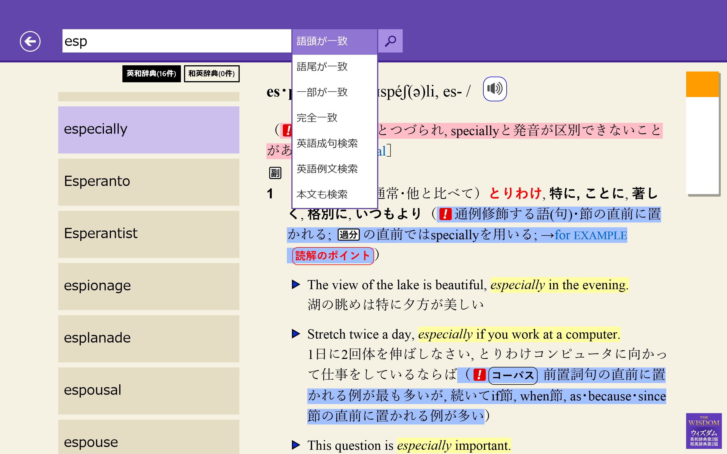Select 語尾が一致 from the dropdown
This screenshot has width=727, height=454.
coord(322,67)
